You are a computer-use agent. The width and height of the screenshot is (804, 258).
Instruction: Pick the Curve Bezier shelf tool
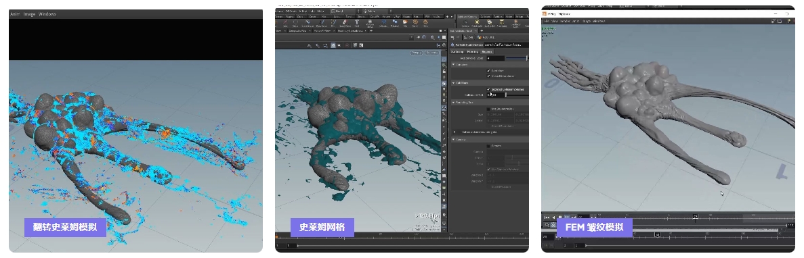[308, 23]
